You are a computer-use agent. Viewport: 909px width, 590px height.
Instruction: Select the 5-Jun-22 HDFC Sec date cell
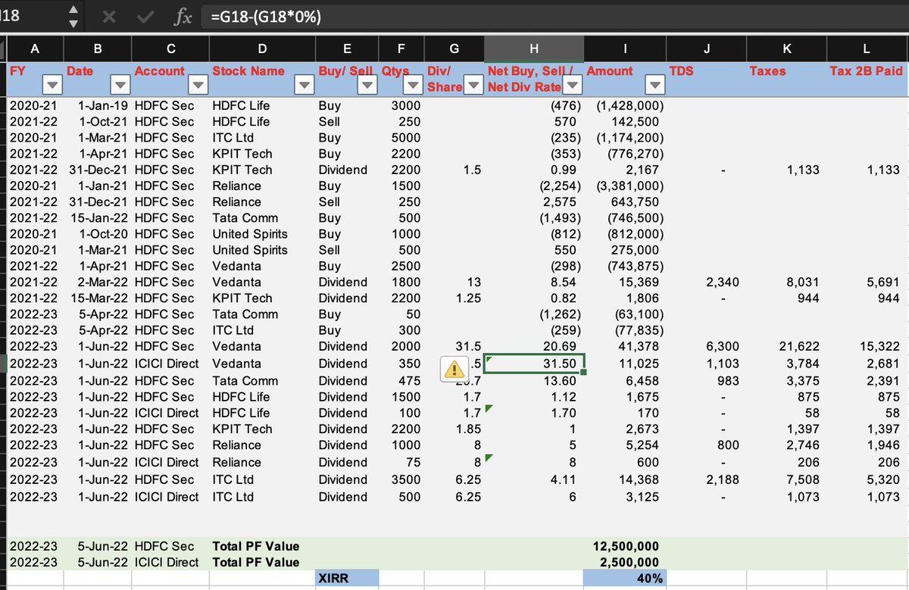(98, 546)
